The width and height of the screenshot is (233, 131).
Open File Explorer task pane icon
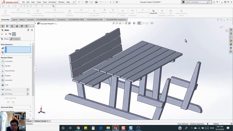click(x=231, y=37)
